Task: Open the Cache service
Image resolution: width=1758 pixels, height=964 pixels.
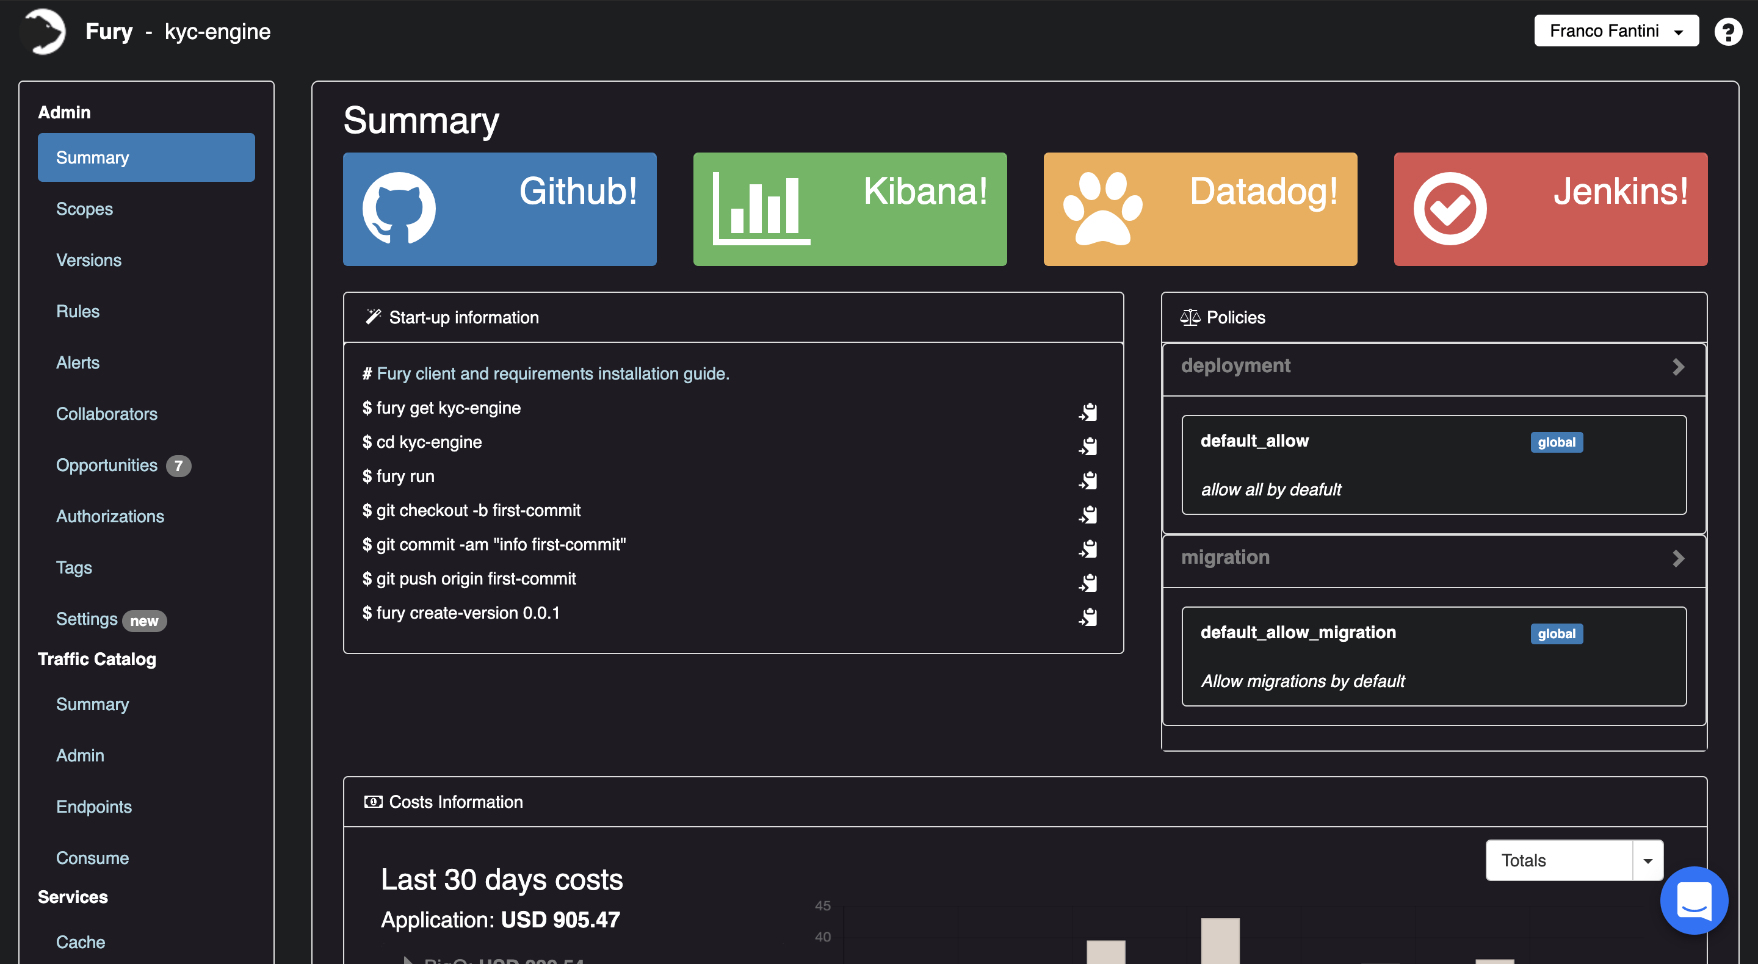Action: (81, 942)
